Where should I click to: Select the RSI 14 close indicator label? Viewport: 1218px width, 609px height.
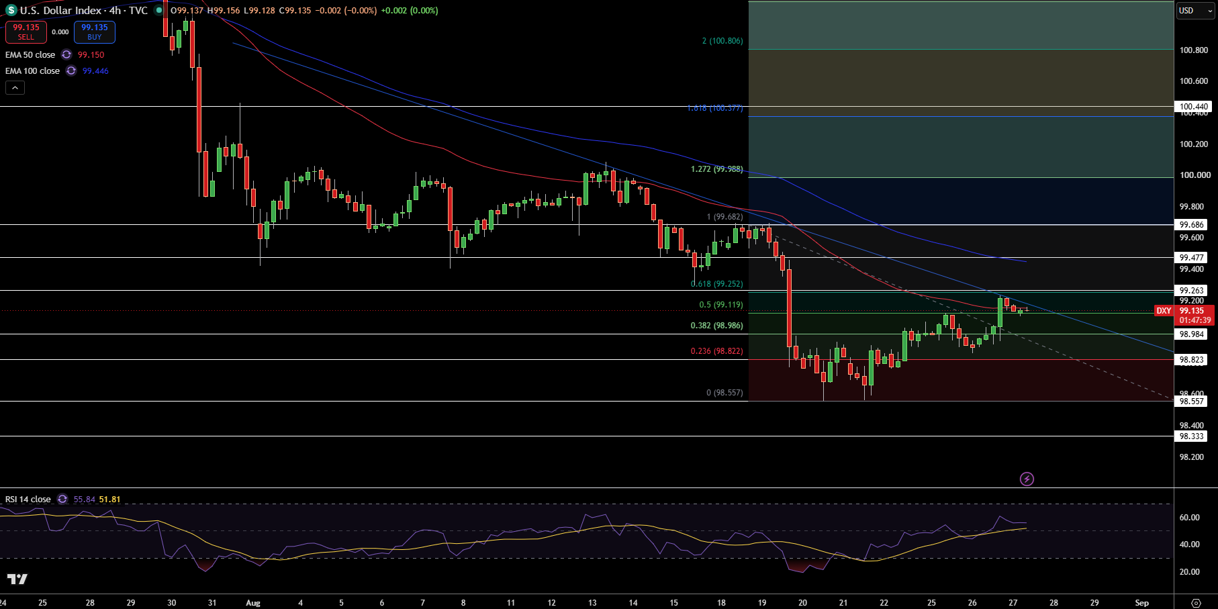tap(28, 499)
